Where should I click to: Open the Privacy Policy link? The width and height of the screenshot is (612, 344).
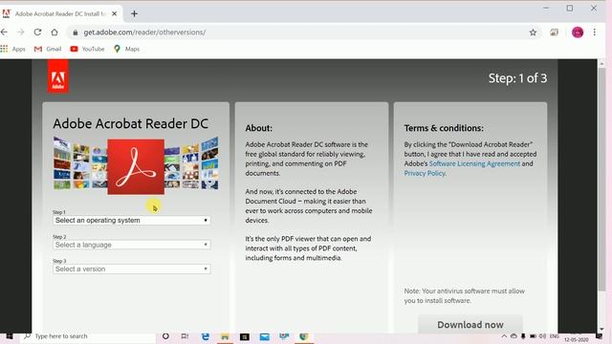(x=425, y=173)
